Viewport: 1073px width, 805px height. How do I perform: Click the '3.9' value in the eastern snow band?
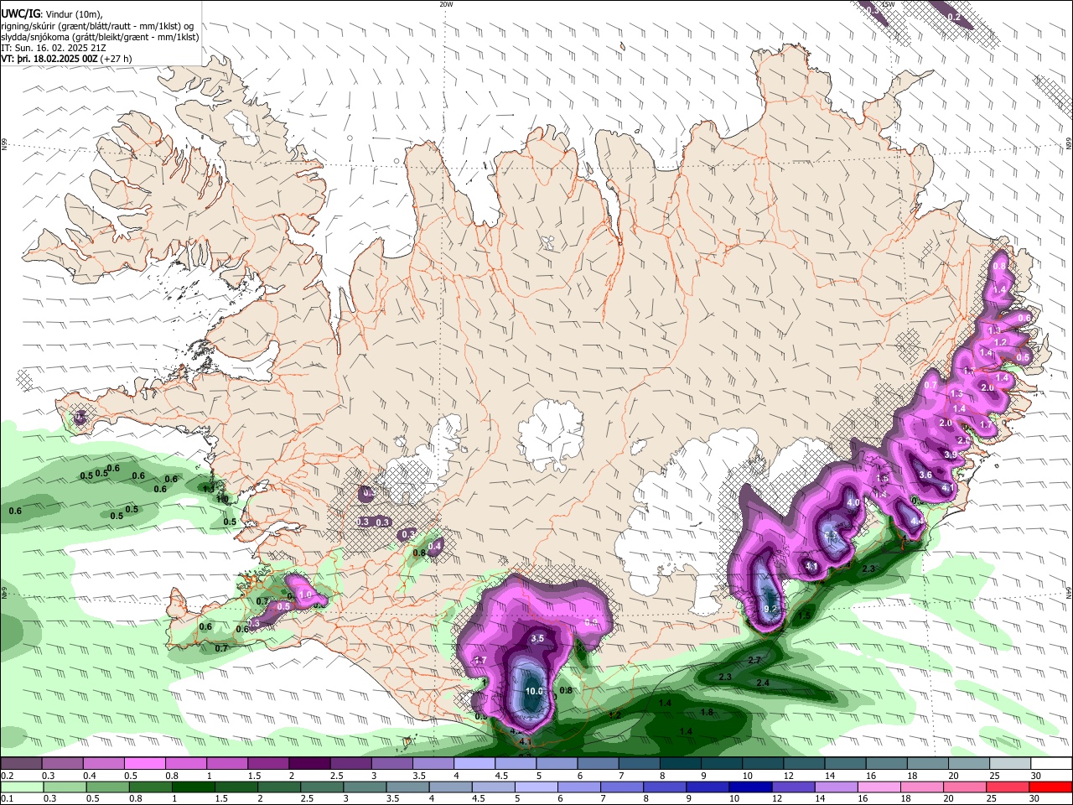pyautogui.click(x=951, y=454)
